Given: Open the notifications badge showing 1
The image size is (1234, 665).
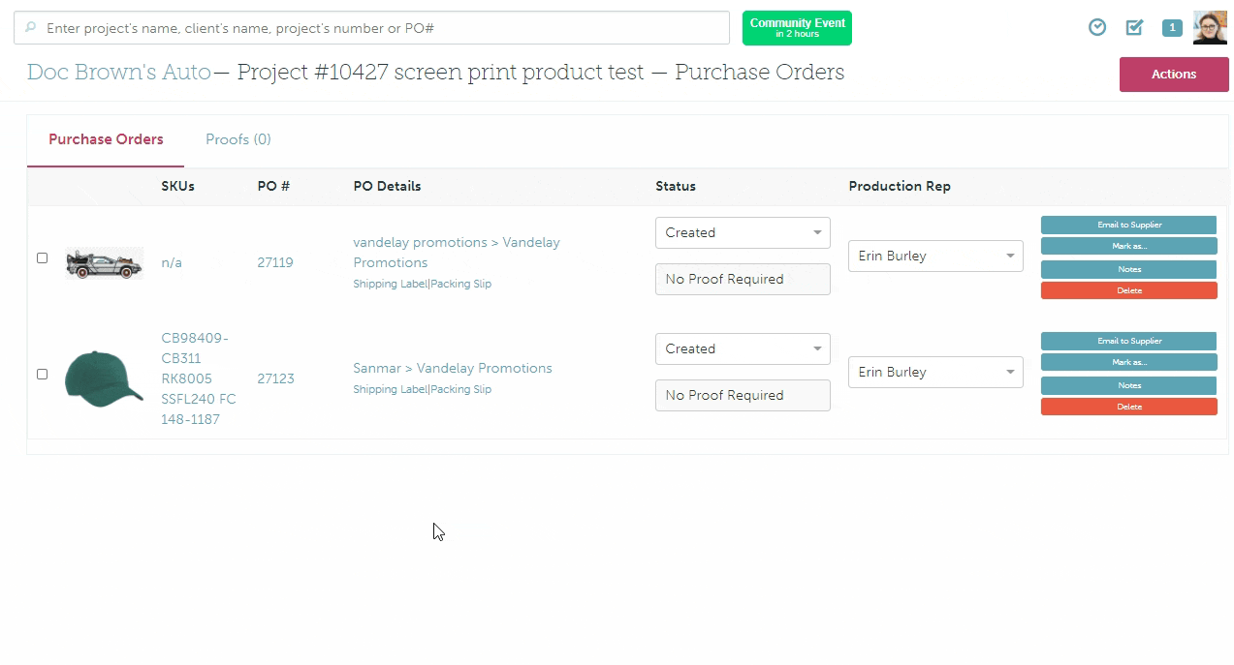Looking at the screenshot, I should [x=1172, y=27].
